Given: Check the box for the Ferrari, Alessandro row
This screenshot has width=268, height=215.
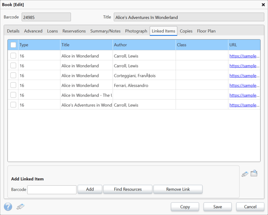Looking at the screenshot, I should click(x=13, y=85).
